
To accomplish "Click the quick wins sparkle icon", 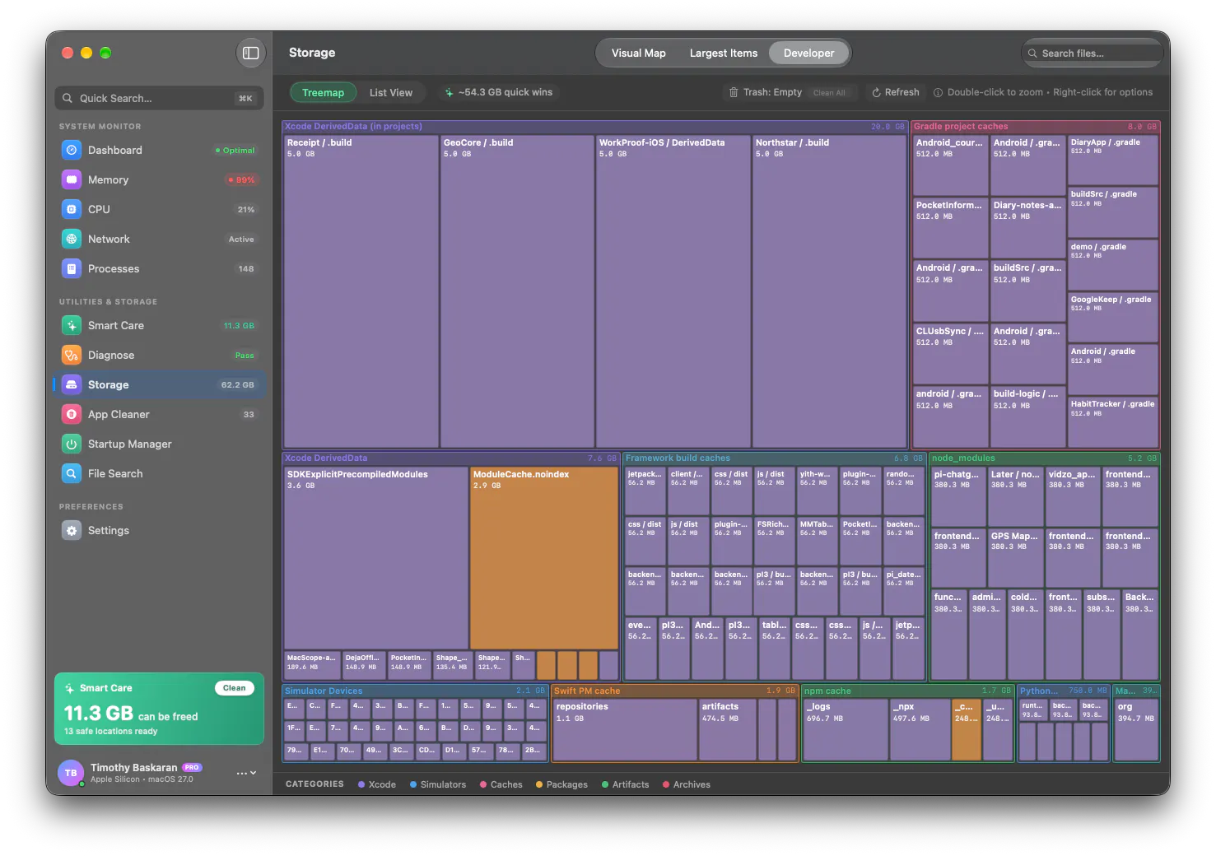I will 450,92.
